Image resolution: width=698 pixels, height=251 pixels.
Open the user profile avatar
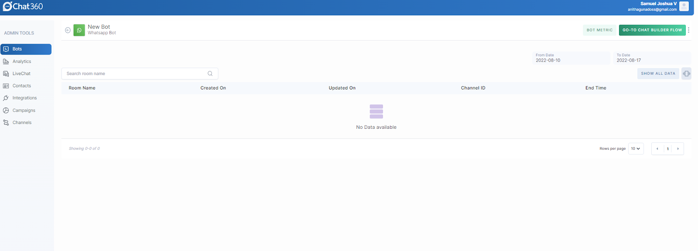tap(684, 6)
